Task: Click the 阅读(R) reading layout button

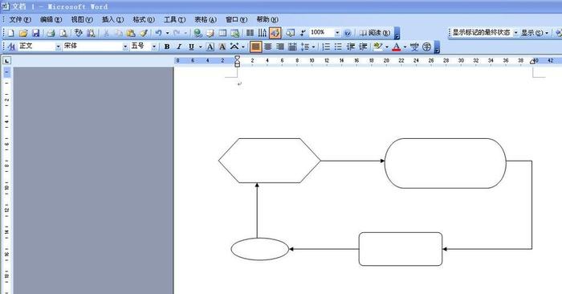Action: (375, 33)
